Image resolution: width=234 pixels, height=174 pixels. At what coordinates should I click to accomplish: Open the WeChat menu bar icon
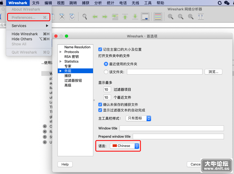pos(227,3)
